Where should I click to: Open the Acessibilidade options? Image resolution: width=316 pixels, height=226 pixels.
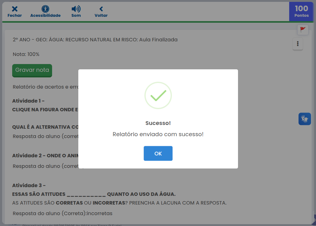tap(45, 9)
